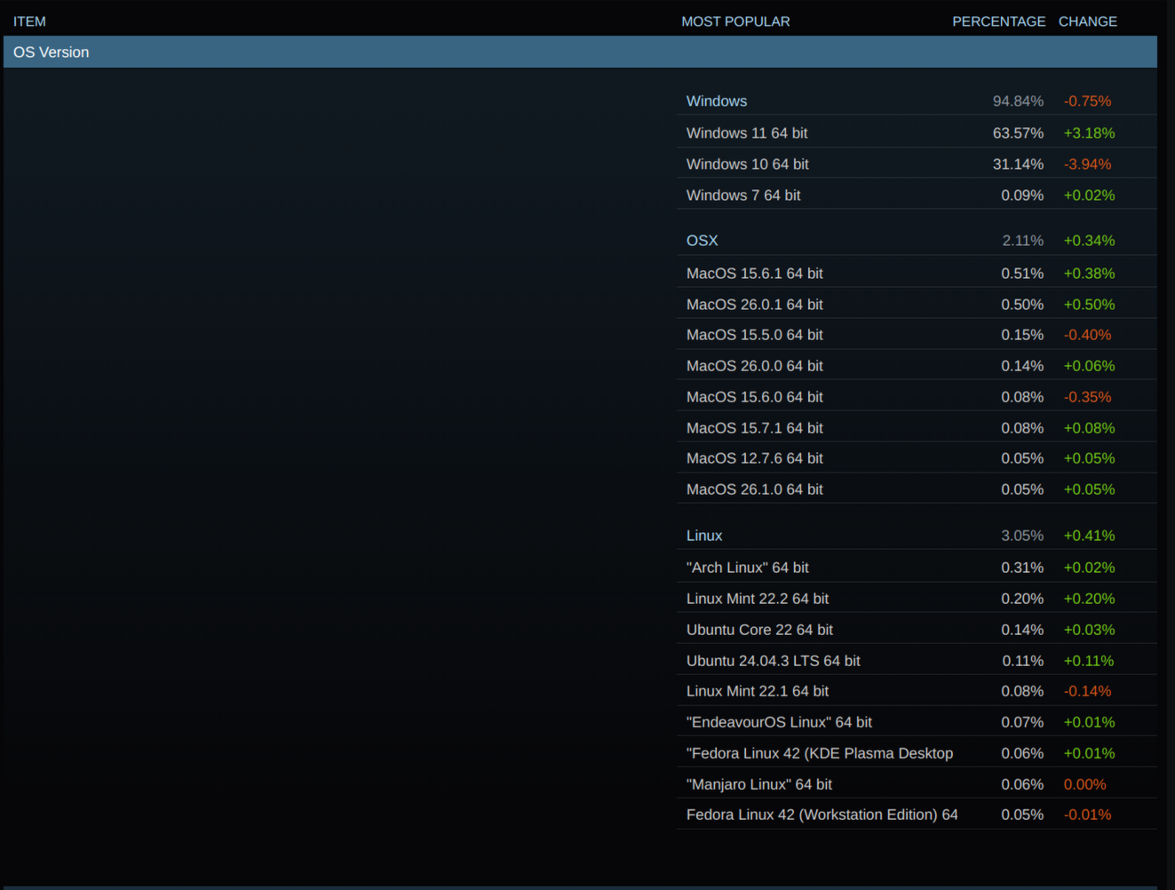Select the Windows category row

coord(917,101)
